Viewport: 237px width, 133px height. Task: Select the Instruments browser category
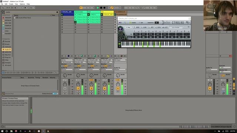[x=6, y=47]
